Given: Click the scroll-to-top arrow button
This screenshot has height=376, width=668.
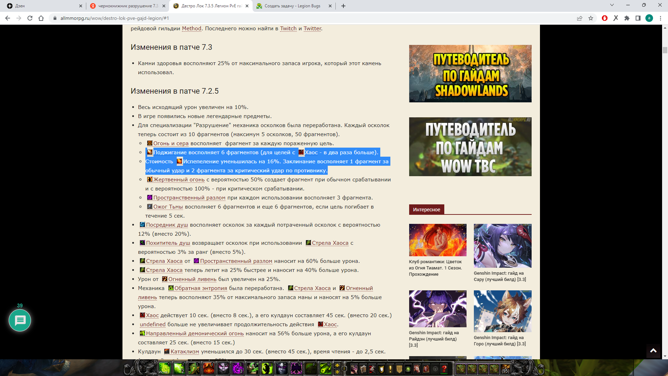Looking at the screenshot, I should [x=653, y=351].
